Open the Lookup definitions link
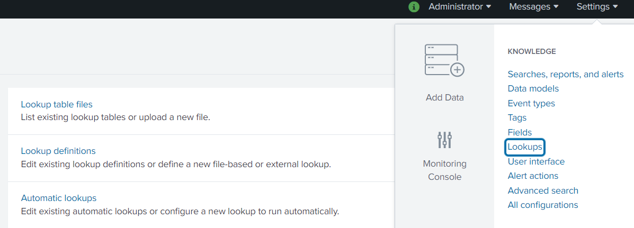This screenshot has height=228, width=634. pos(58,151)
